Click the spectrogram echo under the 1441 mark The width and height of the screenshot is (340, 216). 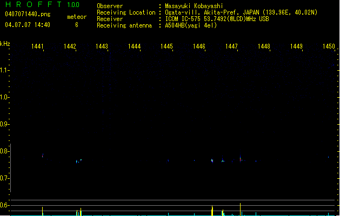pyautogui.click(x=43, y=156)
